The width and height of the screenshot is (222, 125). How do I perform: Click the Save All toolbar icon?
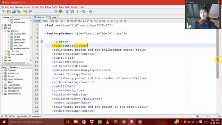point(19,11)
